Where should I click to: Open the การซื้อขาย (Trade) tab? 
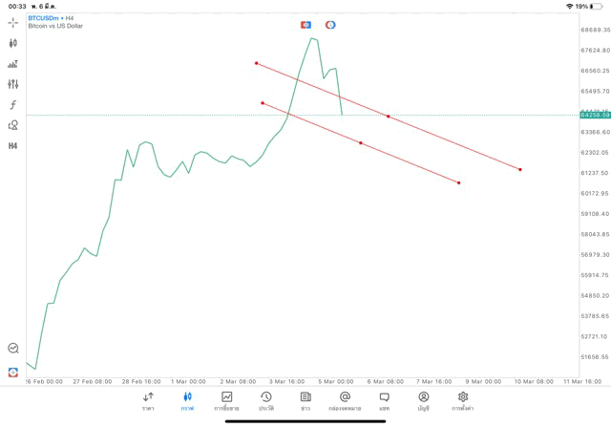pyautogui.click(x=227, y=400)
